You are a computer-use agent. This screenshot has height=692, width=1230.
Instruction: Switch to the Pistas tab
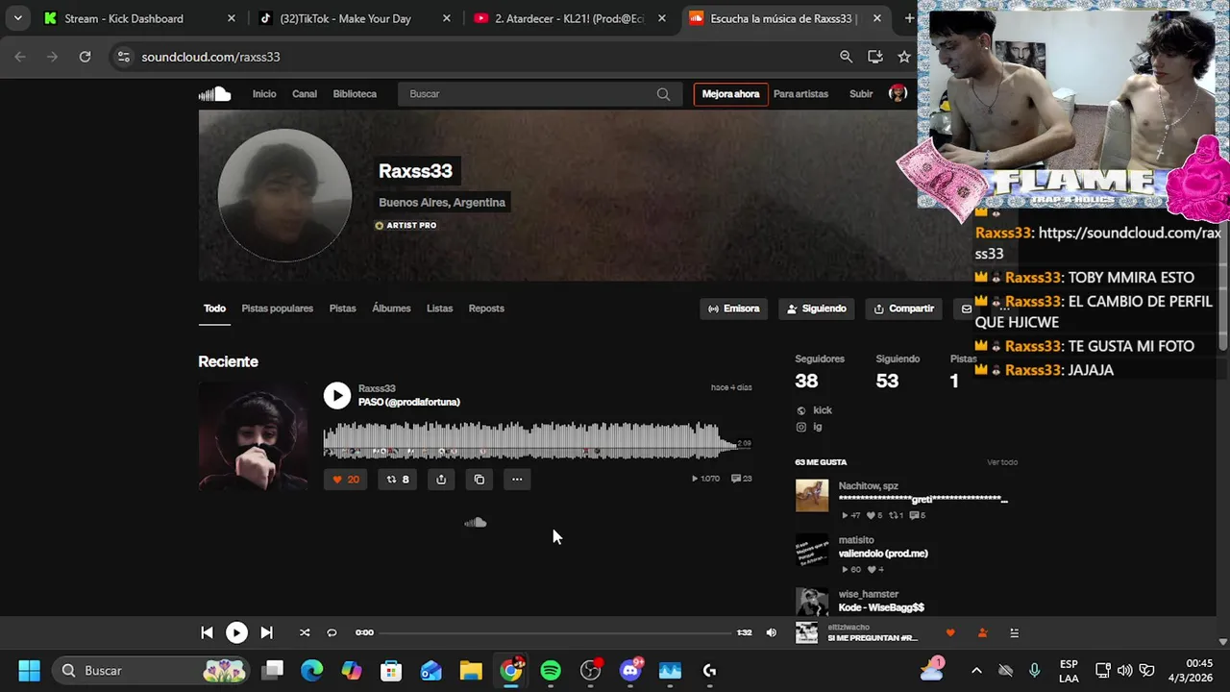342,309
